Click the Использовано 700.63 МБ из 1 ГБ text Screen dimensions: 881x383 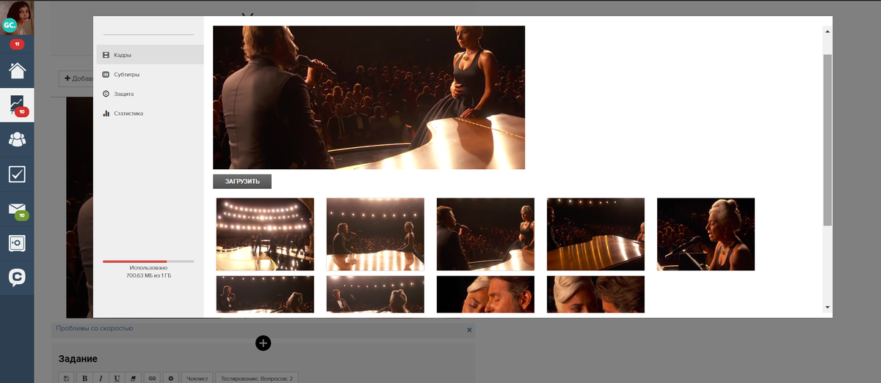[x=148, y=272]
